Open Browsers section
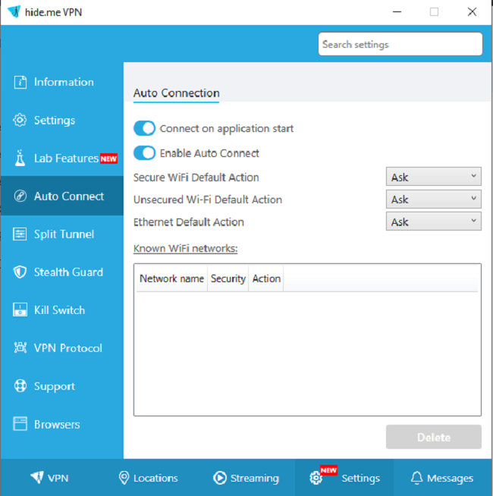493x496 pixels. point(62,424)
